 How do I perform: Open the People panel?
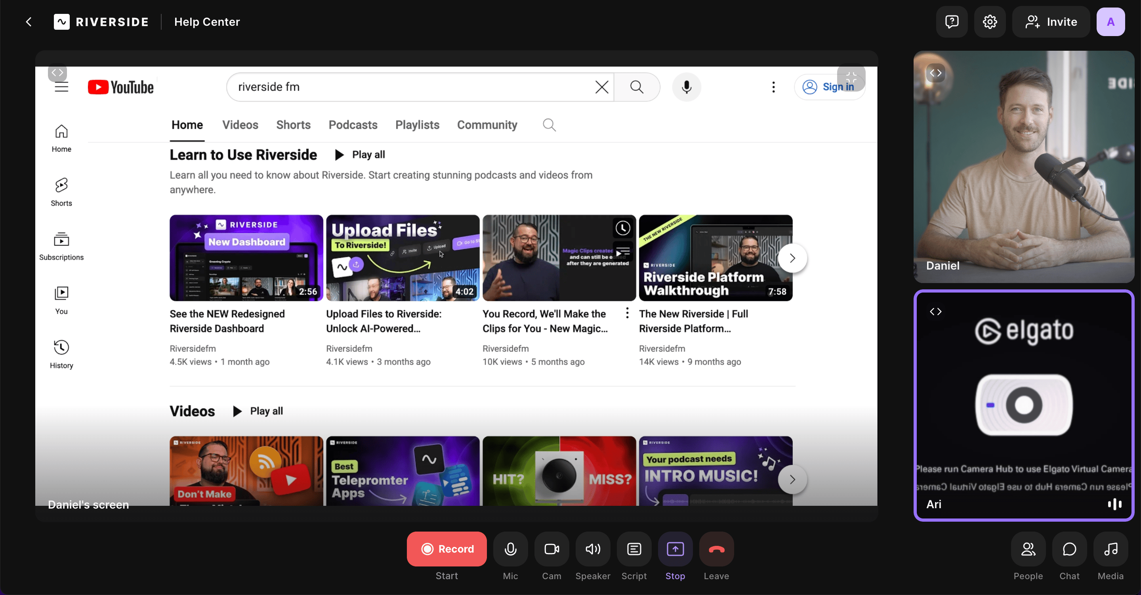coord(1028,549)
